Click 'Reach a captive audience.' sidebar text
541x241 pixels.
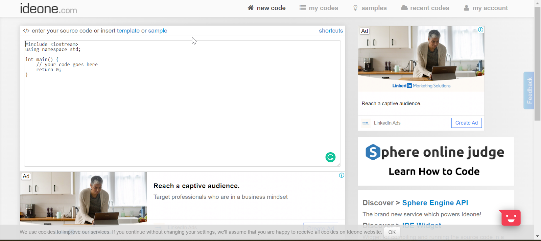click(x=392, y=104)
